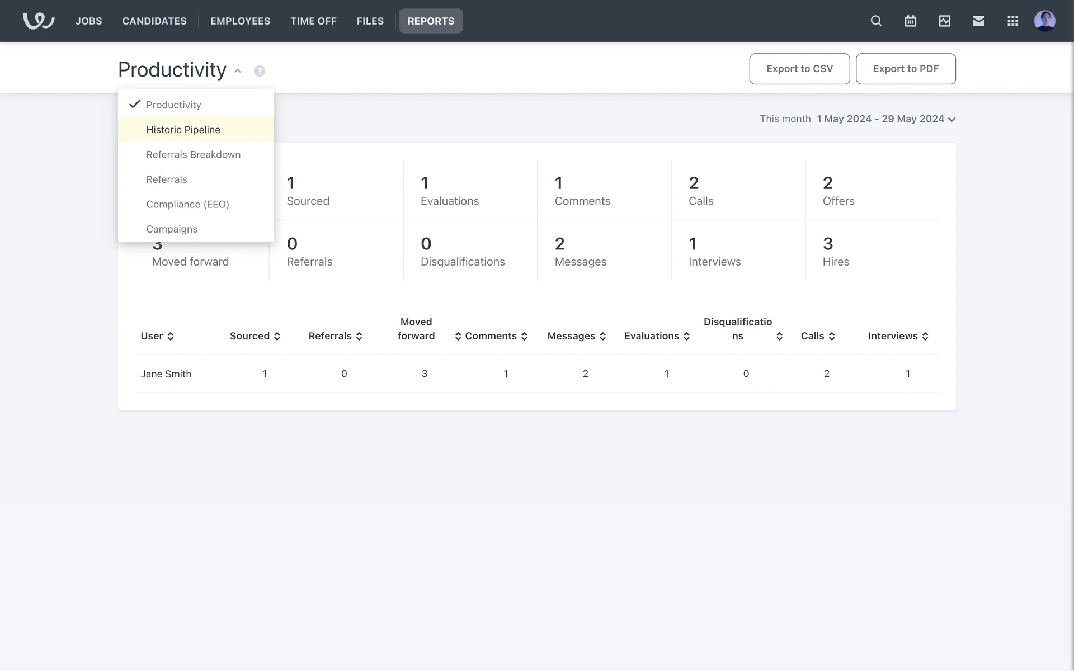
Task: Select Compliance (EEO) report option
Action: [187, 205]
